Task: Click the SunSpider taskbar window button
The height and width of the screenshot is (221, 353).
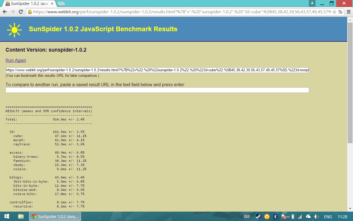Action: 55,217
